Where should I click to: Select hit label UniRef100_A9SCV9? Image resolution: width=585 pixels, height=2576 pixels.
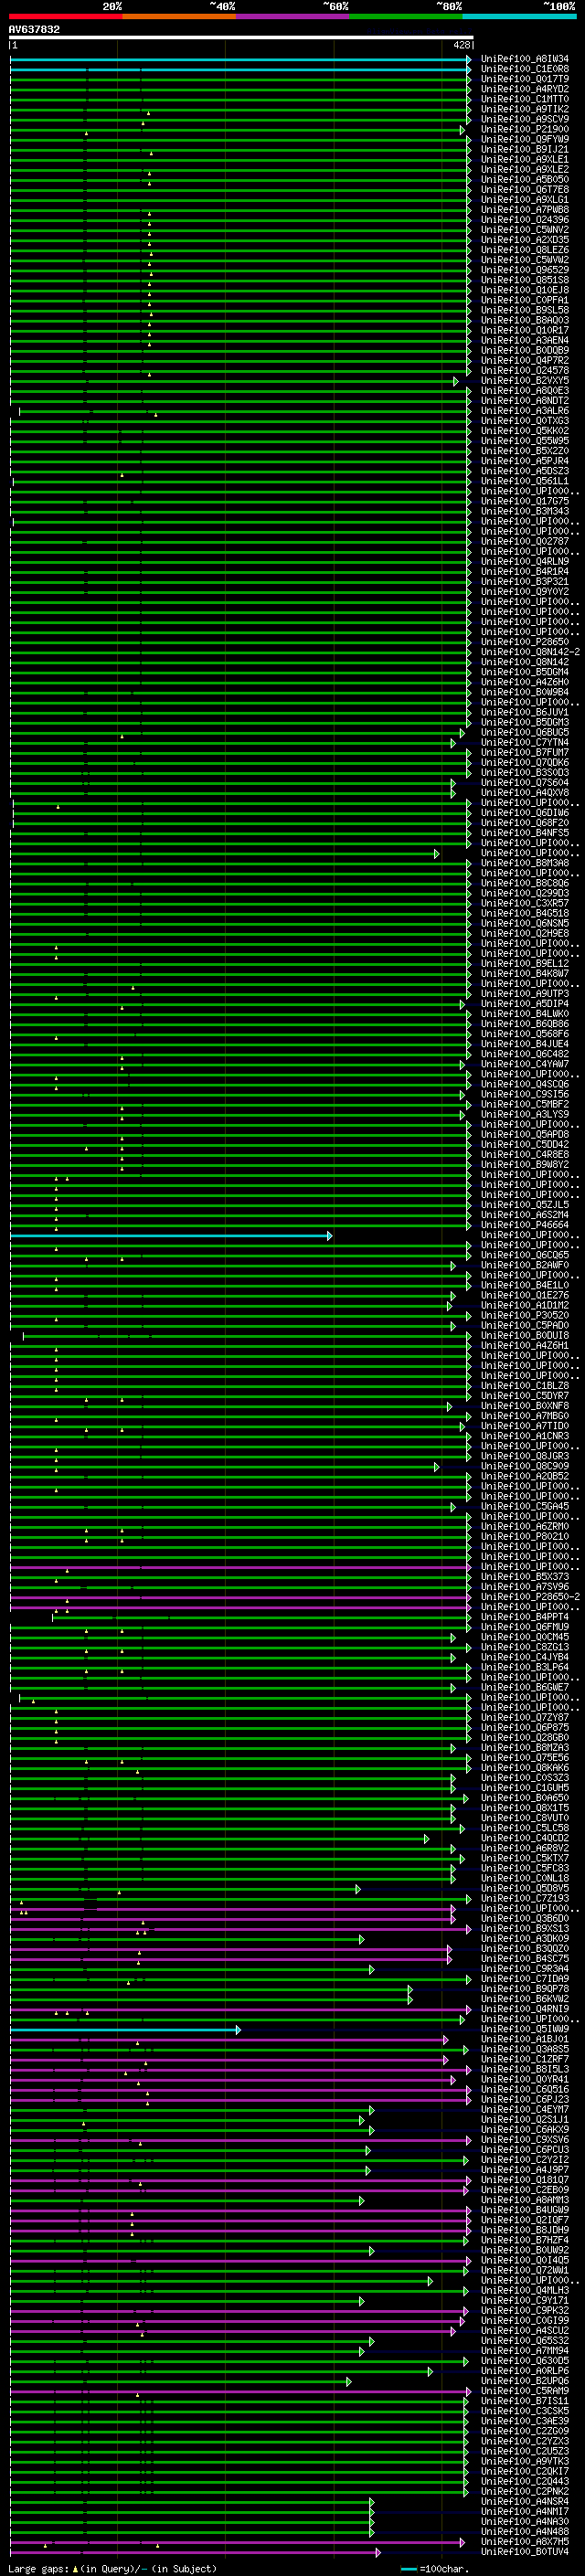pyautogui.click(x=525, y=119)
